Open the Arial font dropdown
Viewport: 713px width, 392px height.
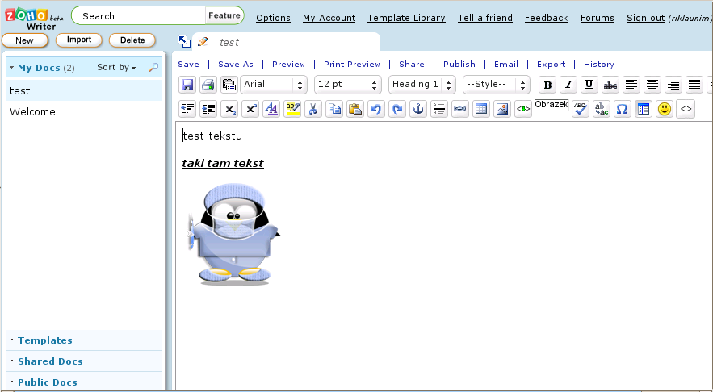click(x=274, y=85)
